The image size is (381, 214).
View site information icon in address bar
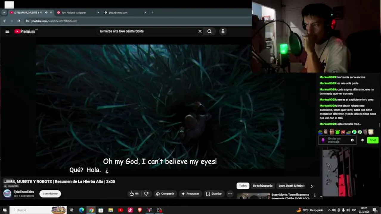click(27, 21)
